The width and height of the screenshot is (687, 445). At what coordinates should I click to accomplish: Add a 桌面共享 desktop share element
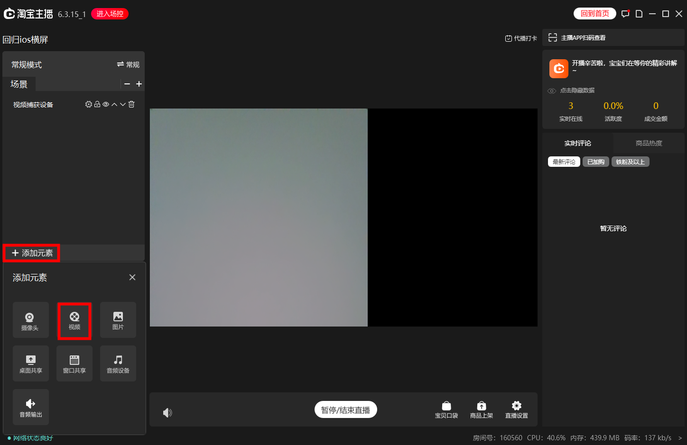tap(31, 363)
